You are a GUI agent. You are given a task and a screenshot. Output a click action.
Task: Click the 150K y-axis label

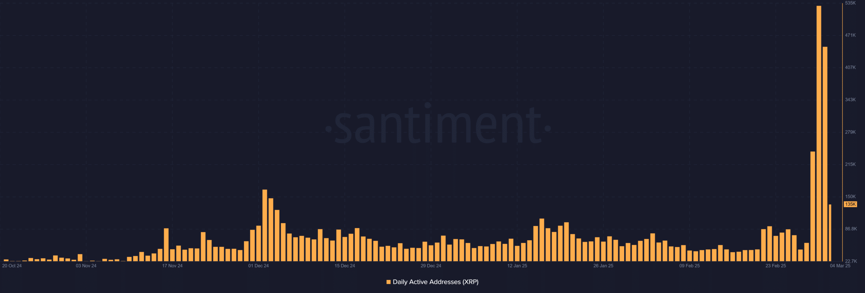850,196
